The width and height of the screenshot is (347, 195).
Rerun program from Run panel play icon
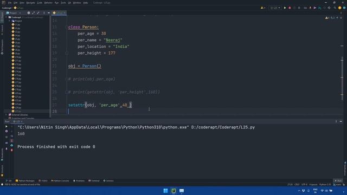[x=7, y=126]
